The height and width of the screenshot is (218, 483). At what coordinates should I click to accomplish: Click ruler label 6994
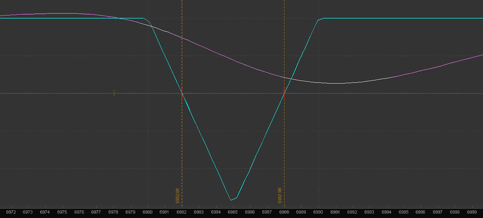pos(386,212)
